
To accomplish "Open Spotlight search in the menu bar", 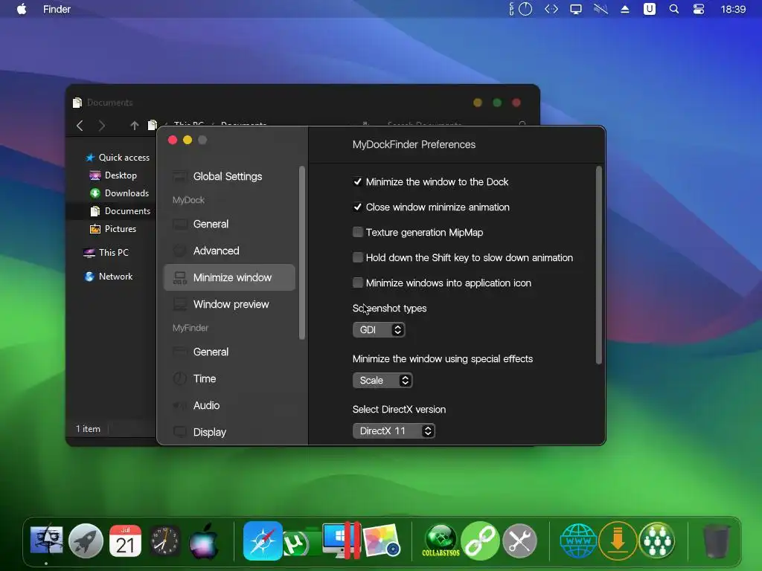I will 673,9.
